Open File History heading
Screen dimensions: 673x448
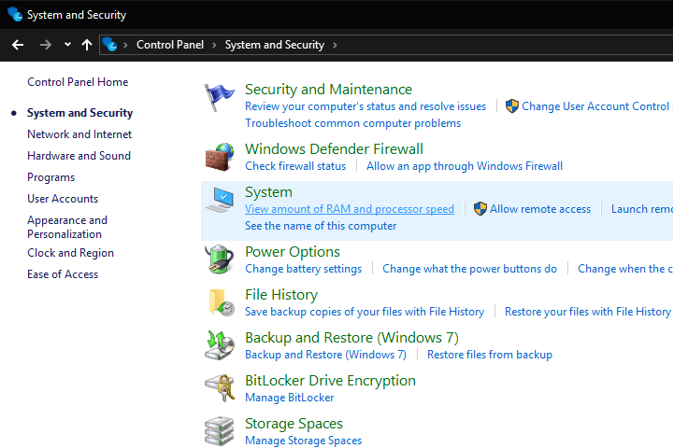click(x=281, y=295)
